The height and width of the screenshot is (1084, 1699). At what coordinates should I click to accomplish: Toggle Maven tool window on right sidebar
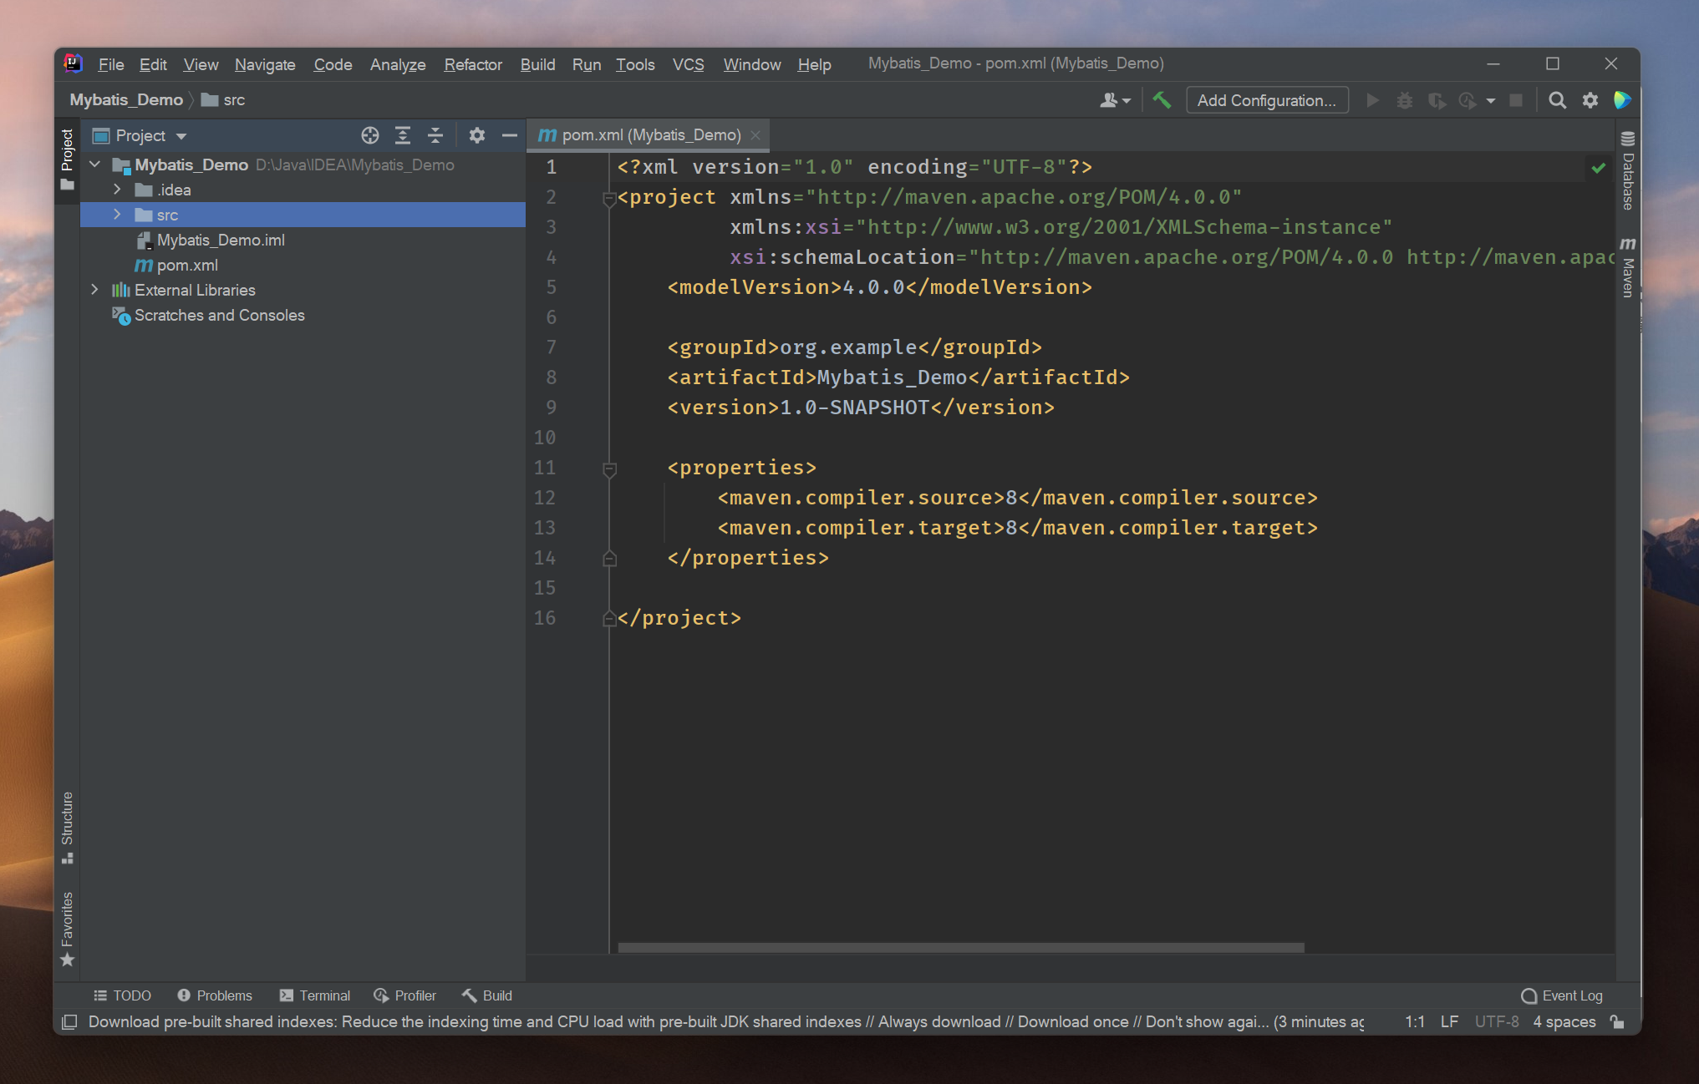point(1627,267)
